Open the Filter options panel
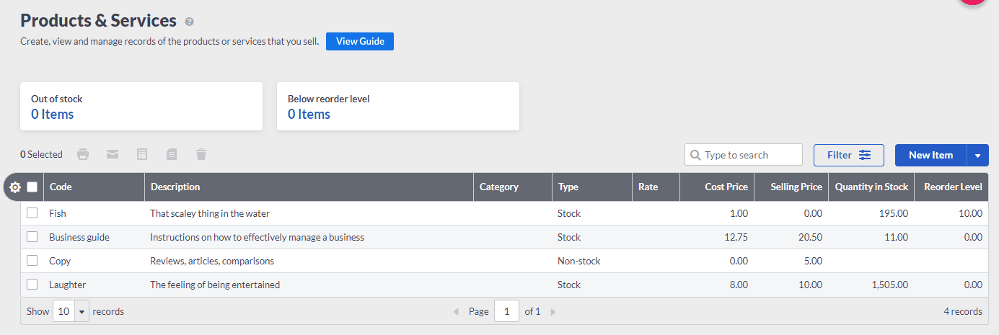 click(x=849, y=155)
